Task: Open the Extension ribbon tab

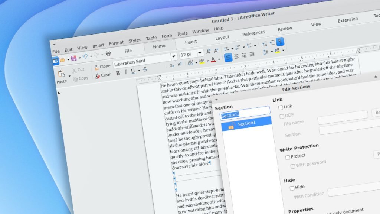Action: (x=348, y=20)
